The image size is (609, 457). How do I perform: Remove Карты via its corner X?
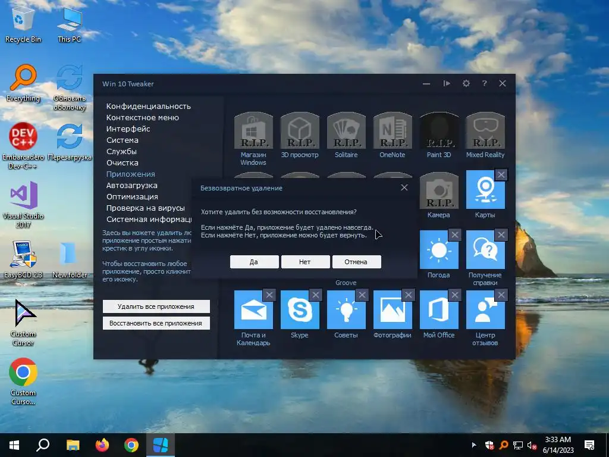[x=501, y=175]
